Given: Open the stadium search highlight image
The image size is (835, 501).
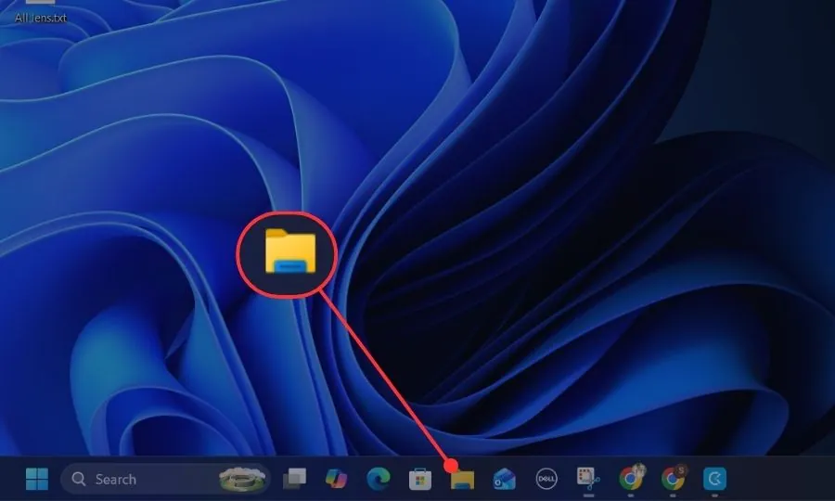Looking at the screenshot, I should (x=242, y=478).
